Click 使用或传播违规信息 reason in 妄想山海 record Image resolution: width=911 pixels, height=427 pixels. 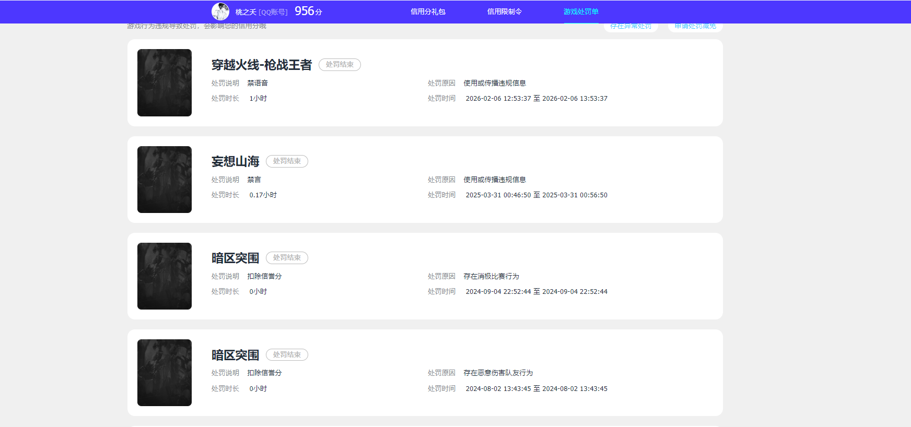click(495, 180)
